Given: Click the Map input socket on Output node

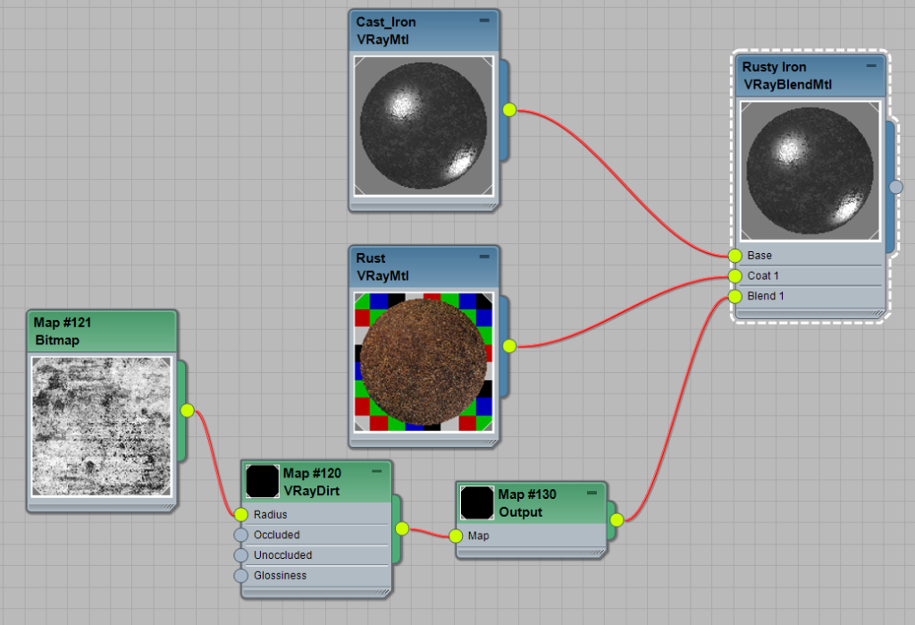Looking at the screenshot, I should [x=456, y=536].
